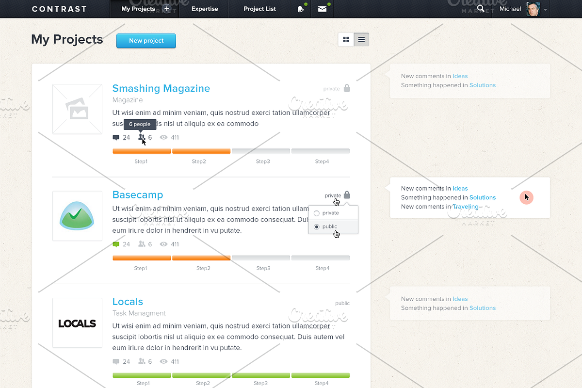Click the Magazine subtitle text
Viewport: 582px width, 388px height.
click(x=128, y=100)
